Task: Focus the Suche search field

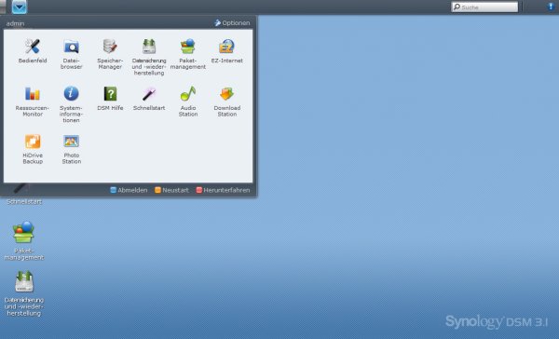Action: click(x=484, y=7)
